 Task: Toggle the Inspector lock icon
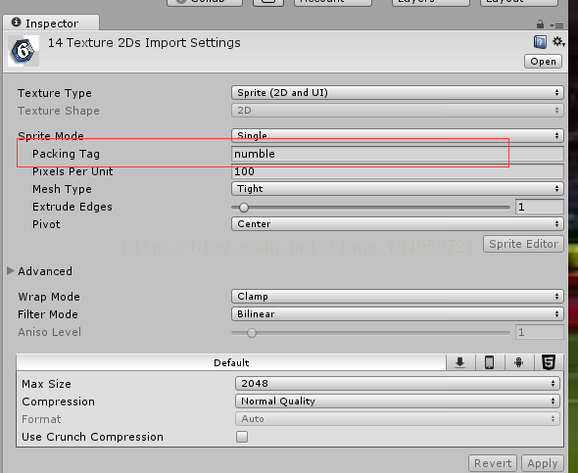pyautogui.click(x=540, y=24)
